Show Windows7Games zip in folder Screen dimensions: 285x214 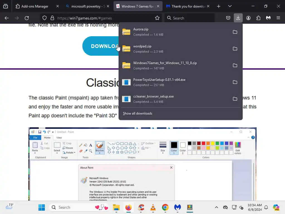235,65
